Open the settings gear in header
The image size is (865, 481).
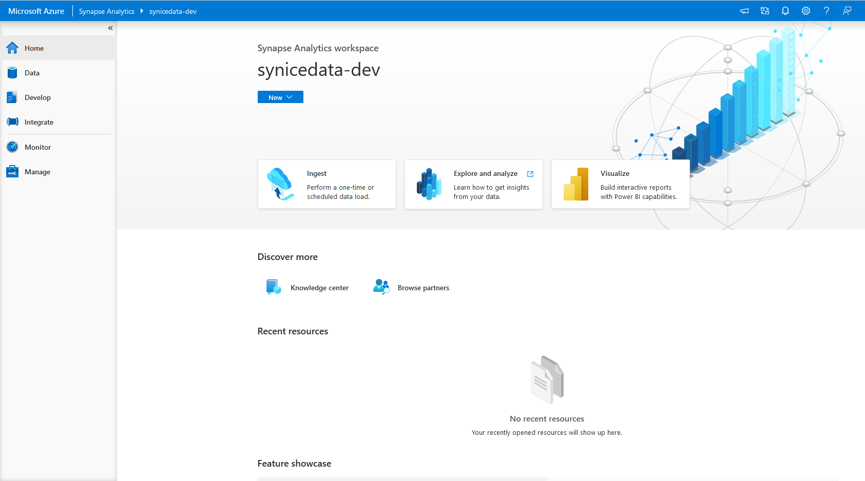click(x=806, y=11)
